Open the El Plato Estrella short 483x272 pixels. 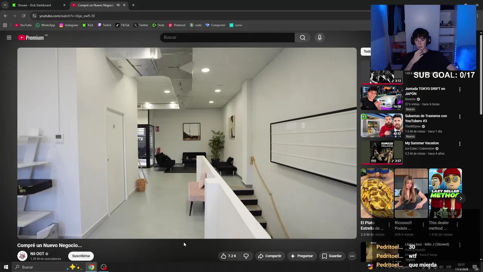377,193
